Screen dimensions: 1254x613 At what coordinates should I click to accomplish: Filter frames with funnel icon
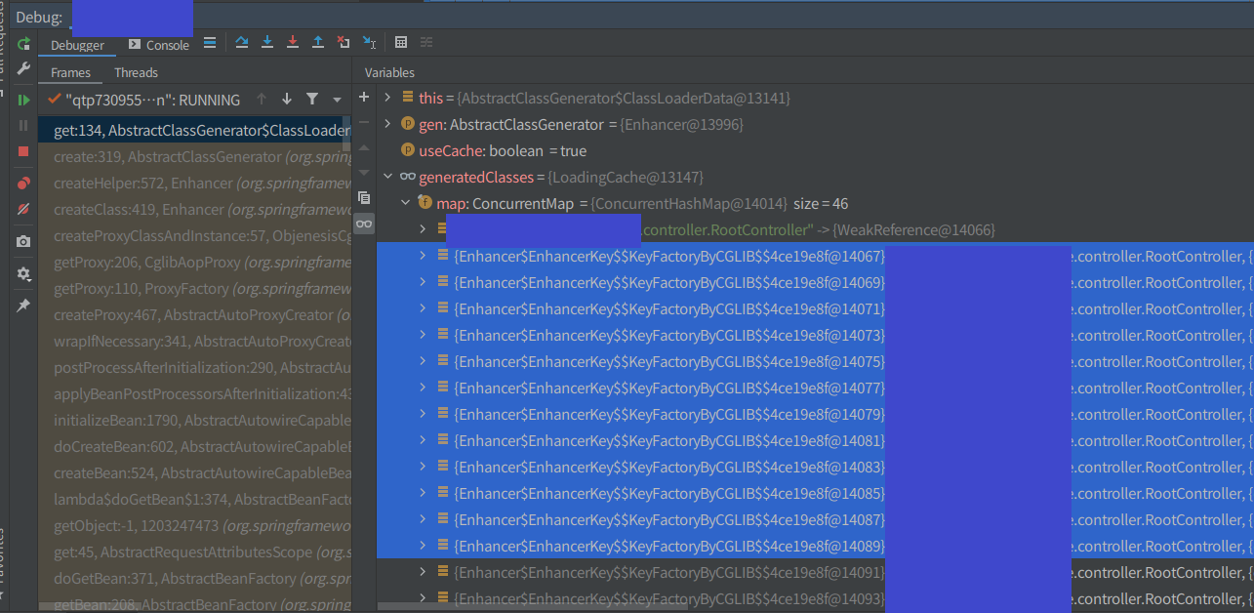312,100
